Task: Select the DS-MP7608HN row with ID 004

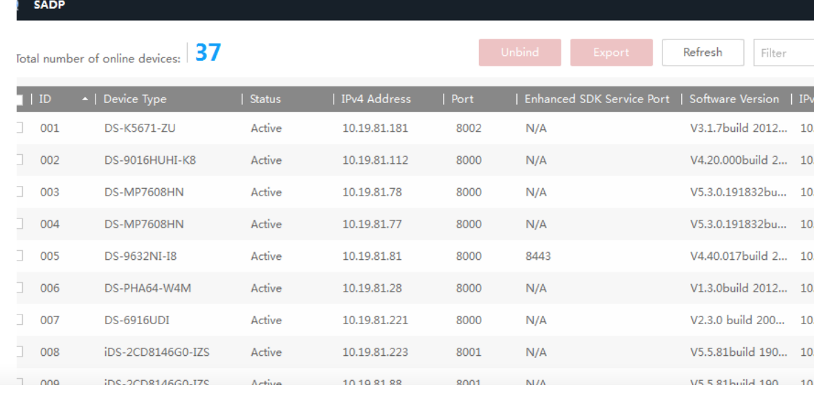Action: [x=144, y=225]
